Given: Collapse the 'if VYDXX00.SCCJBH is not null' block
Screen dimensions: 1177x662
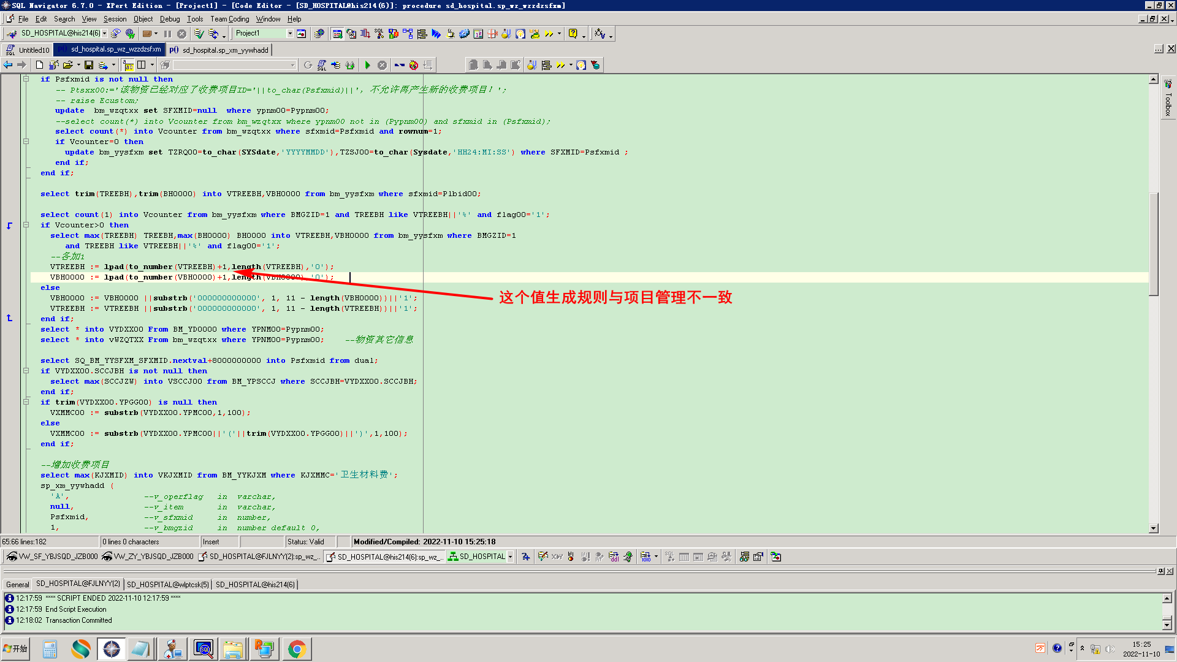Looking at the screenshot, I should [x=26, y=371].
